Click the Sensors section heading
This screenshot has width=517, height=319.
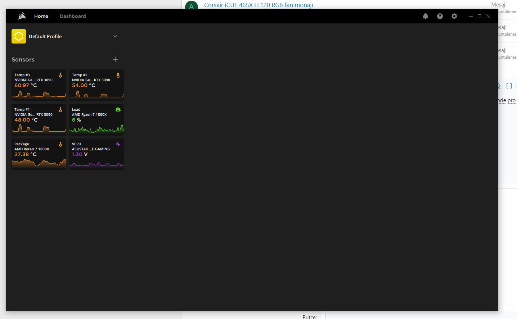tap(23, 59)
